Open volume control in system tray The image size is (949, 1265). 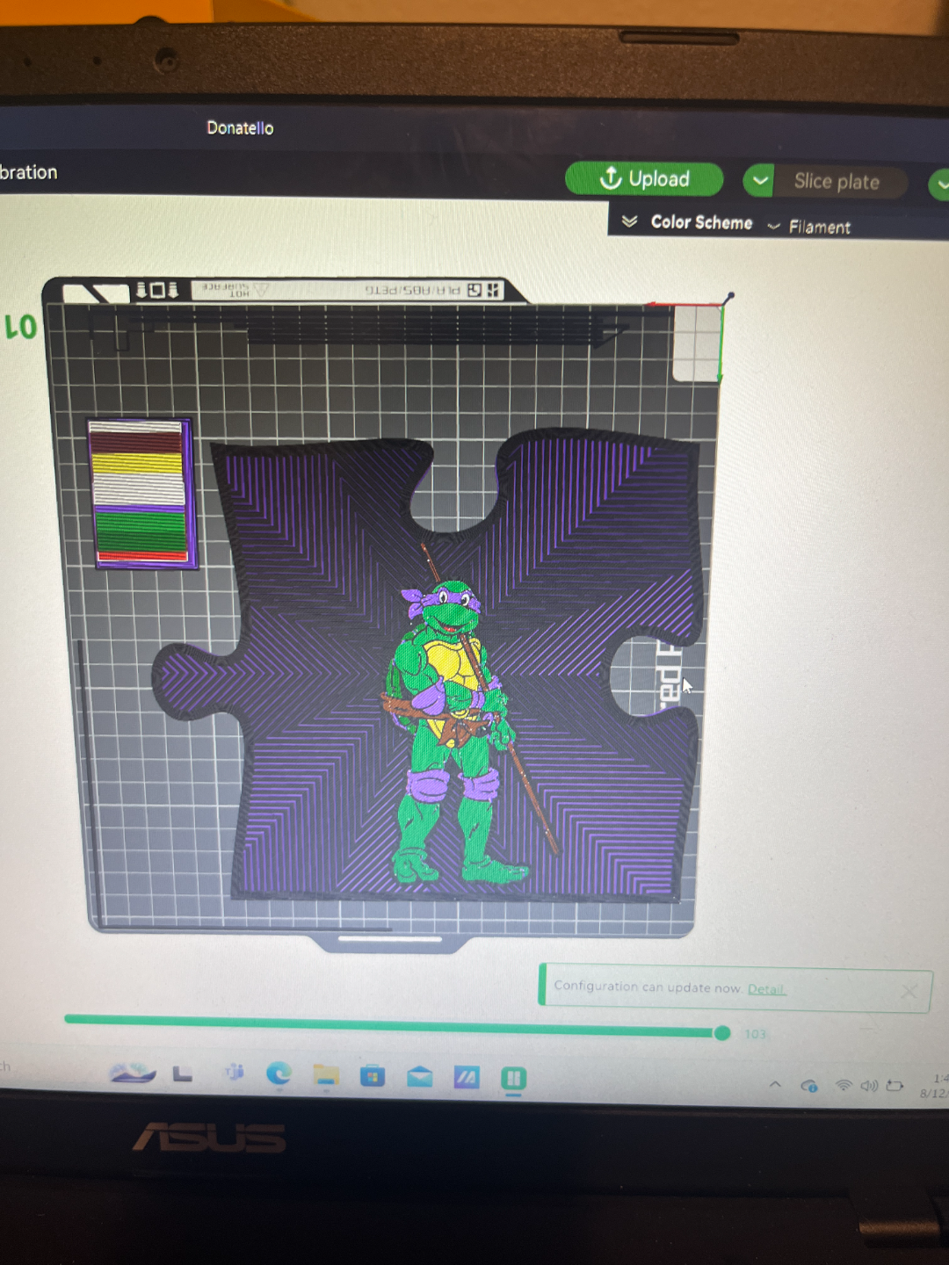point(869,1086)
